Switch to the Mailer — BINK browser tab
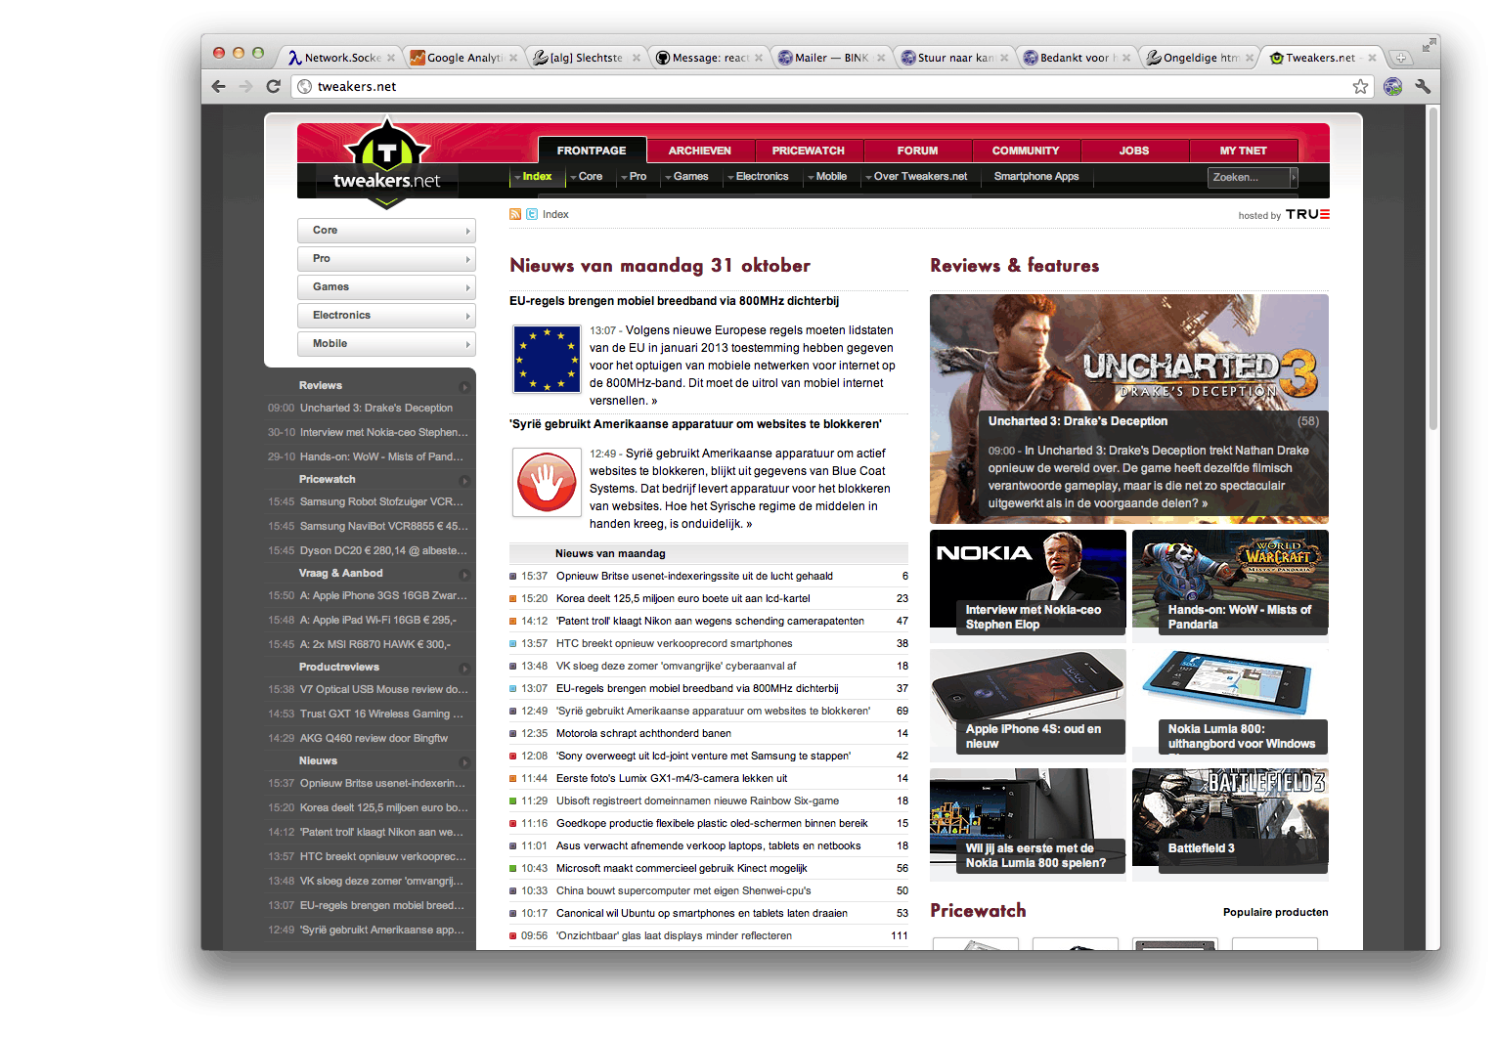Viewport: 1496px width, 1039px height. (831, 58)
